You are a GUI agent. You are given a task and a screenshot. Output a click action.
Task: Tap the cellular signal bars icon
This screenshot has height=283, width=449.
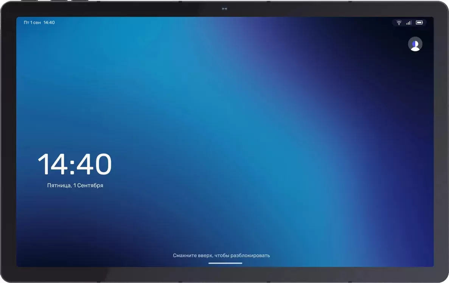[409, 23]
